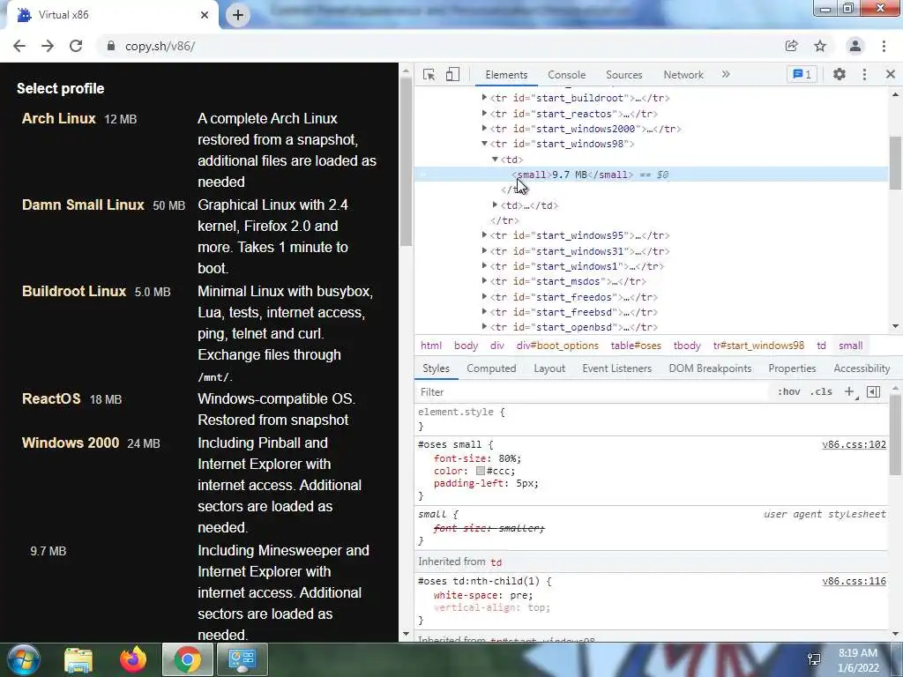Share this page icon in address bar
Screen dimensions: 903x677
pyautogui.click(x=792, y=46)
